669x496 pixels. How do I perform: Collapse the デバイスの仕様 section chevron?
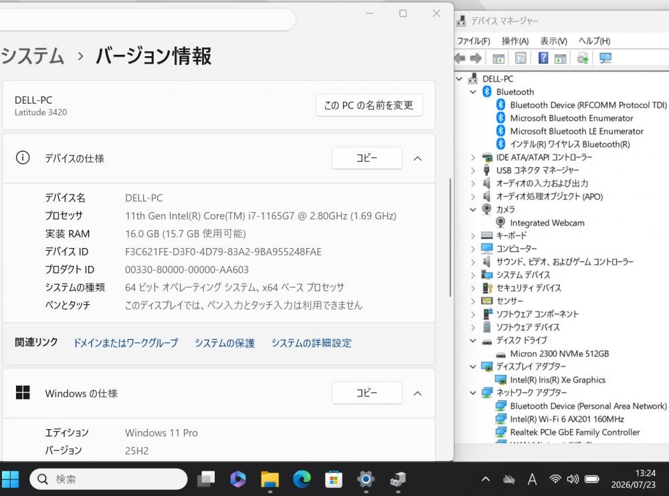coord(417,158)
